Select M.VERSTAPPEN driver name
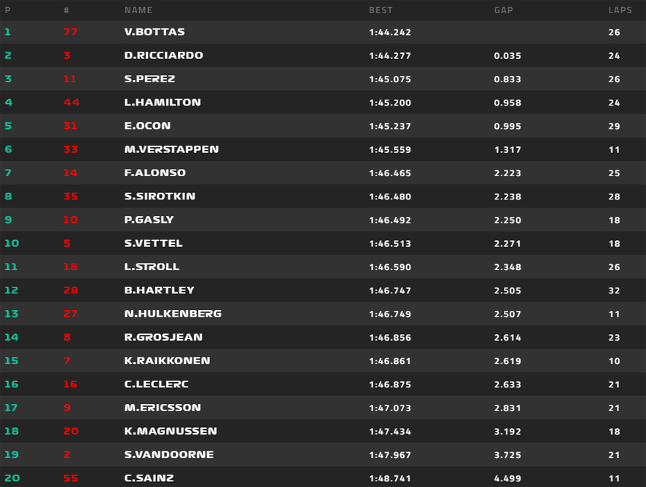This screenshot has height=487, width=646. point(171,149)
